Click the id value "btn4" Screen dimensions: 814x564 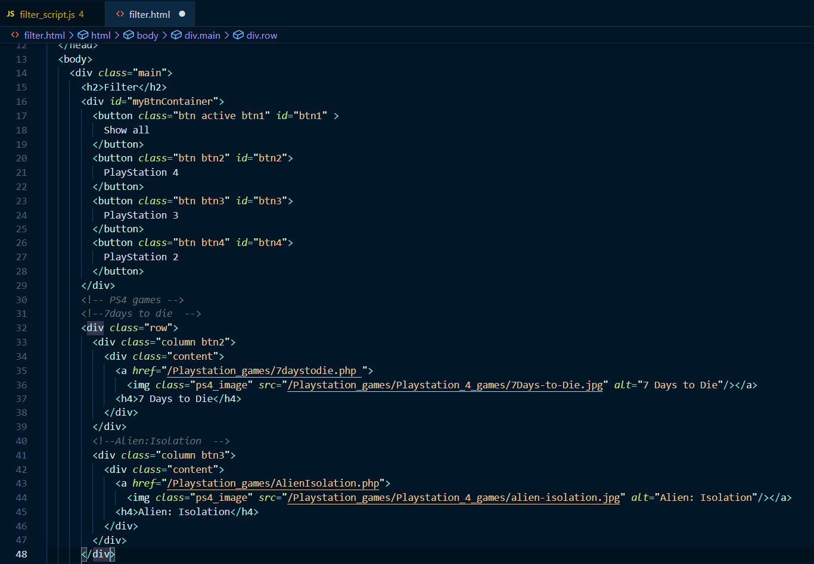click(270, 242)
